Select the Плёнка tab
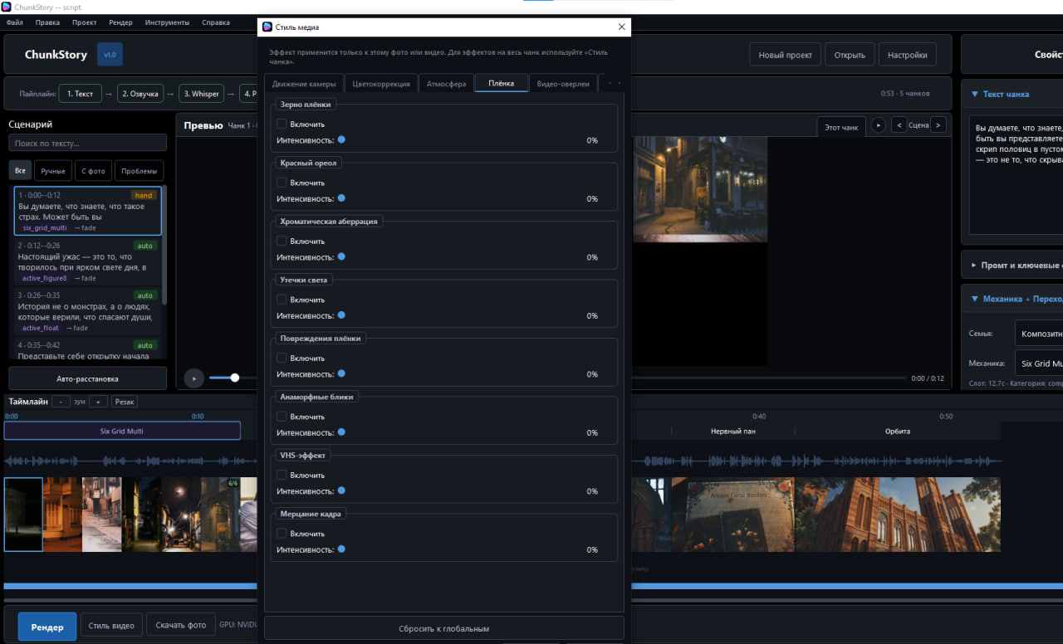Viewport: 1063px width, 644px height. pyautogui.click(x=502, y=83)
